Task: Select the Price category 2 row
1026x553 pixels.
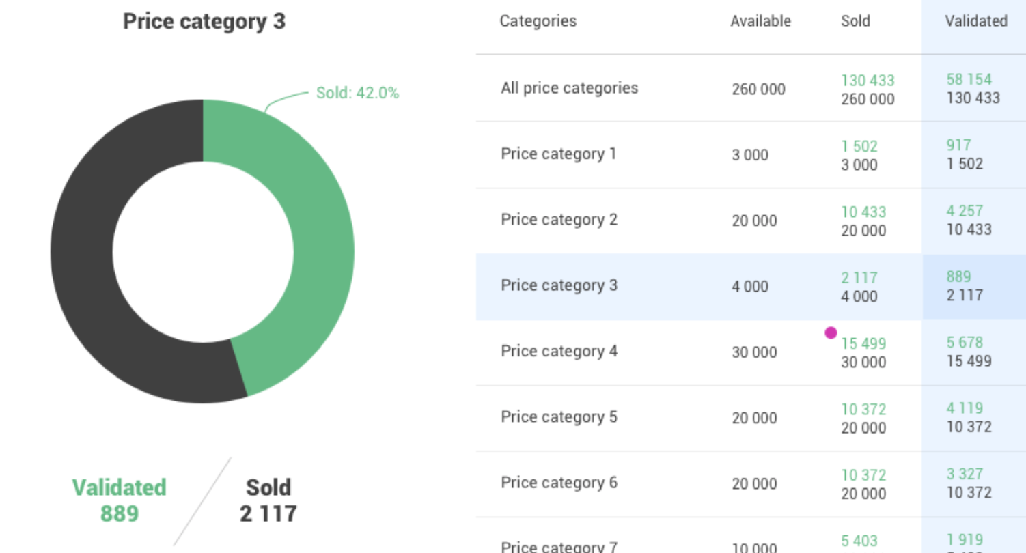Action: pyautogui.click(x=751, y=221)
